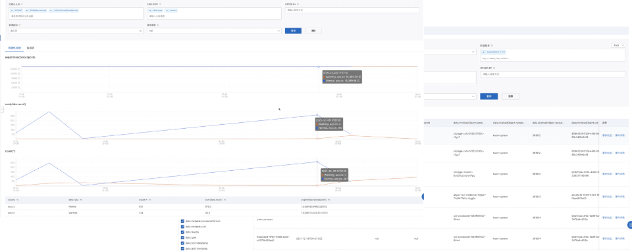Image resolution: width=632 pixels, height=251 pixels.
Task: Remove the source tag from GROUP BY
Action: (167, 10)
